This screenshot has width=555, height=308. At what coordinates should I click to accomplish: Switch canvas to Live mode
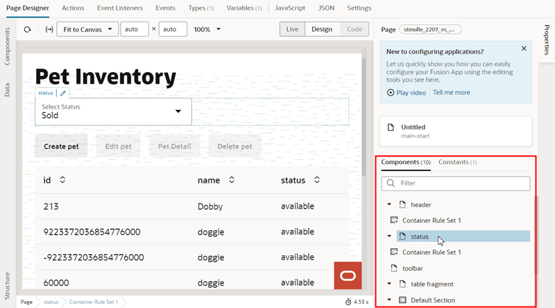[292, 29]
